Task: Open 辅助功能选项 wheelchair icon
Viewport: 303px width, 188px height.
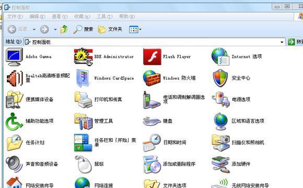Action: click(14, 121)
